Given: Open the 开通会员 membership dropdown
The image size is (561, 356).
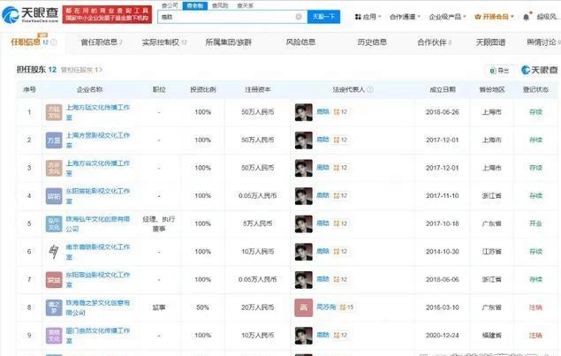Looking at the screenshot, I should pos(494,17).
